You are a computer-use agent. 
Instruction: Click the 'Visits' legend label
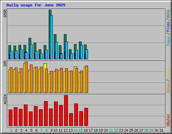pyautogui.click(x=168, y=73)
